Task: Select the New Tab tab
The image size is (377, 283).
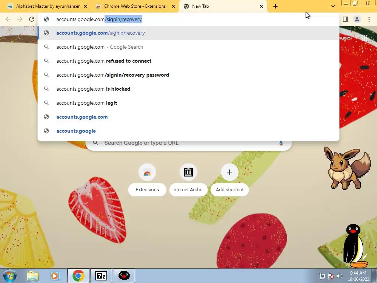Action: point(223,6)
